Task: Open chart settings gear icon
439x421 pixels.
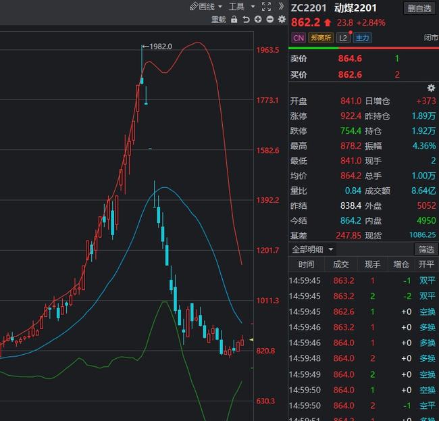Action: 282,20
